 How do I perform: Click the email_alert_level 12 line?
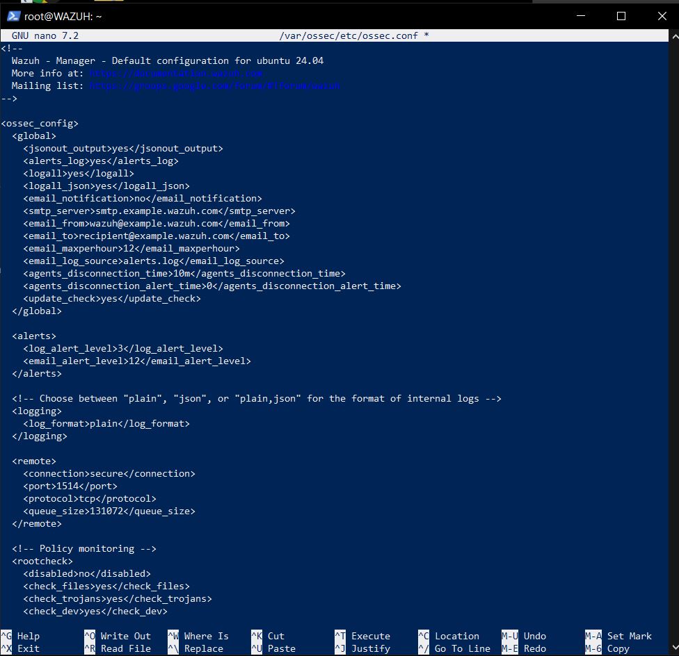[x=137, y=361]
